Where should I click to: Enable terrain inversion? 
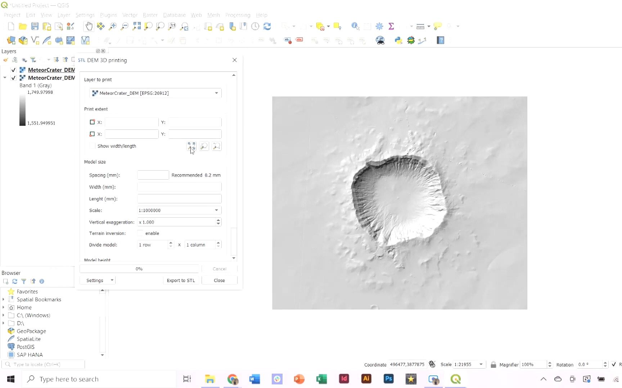(140, 233)
